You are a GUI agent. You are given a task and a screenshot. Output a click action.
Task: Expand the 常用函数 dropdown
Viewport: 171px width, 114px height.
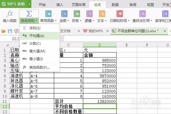coord(48,21)
